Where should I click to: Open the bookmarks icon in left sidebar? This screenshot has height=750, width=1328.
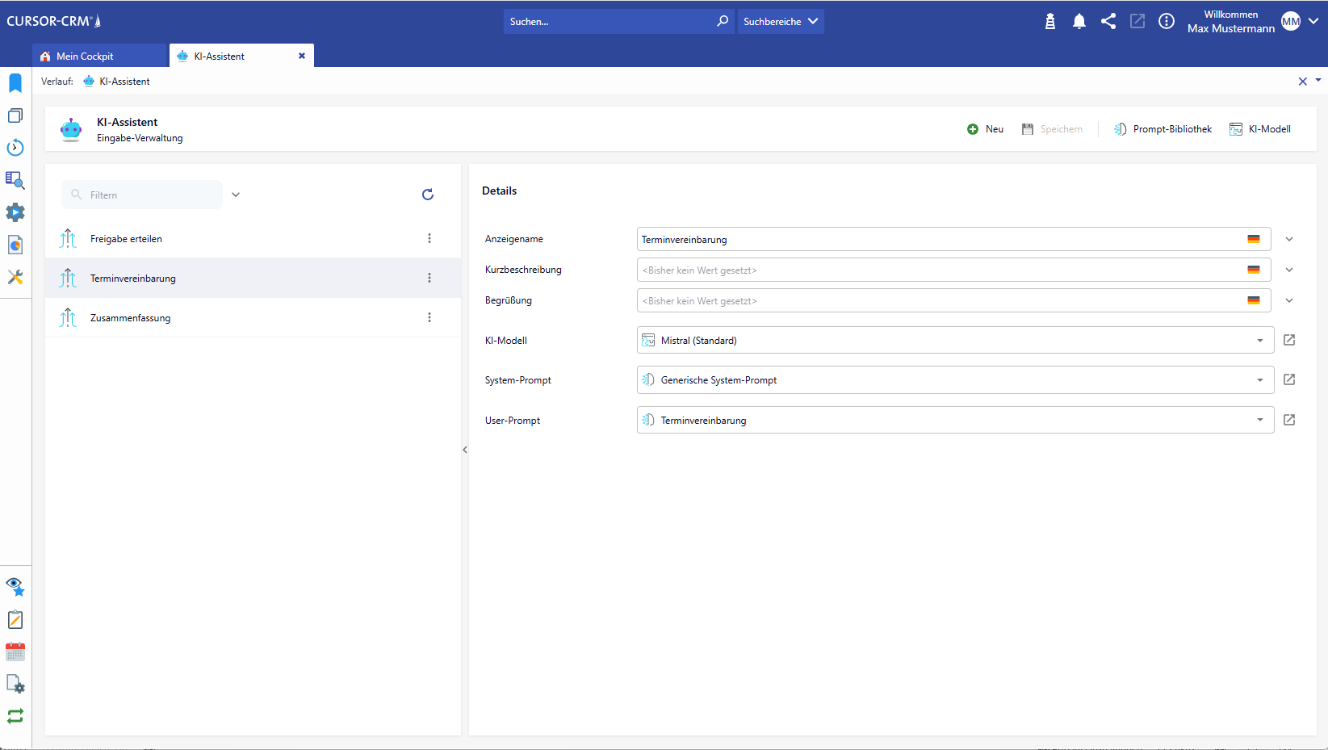pyautogui.click(x=15, y=83)
